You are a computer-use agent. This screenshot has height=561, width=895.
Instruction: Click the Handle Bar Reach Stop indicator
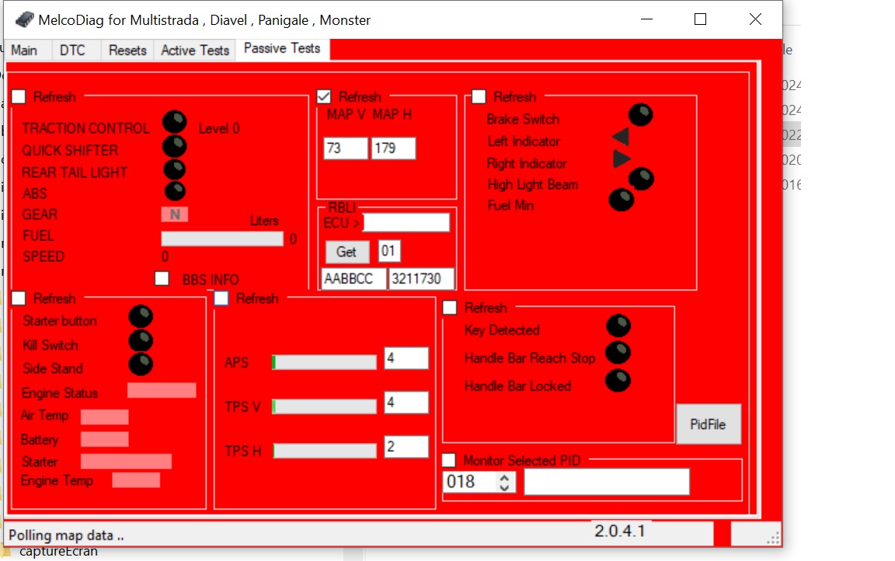point(618,353)
